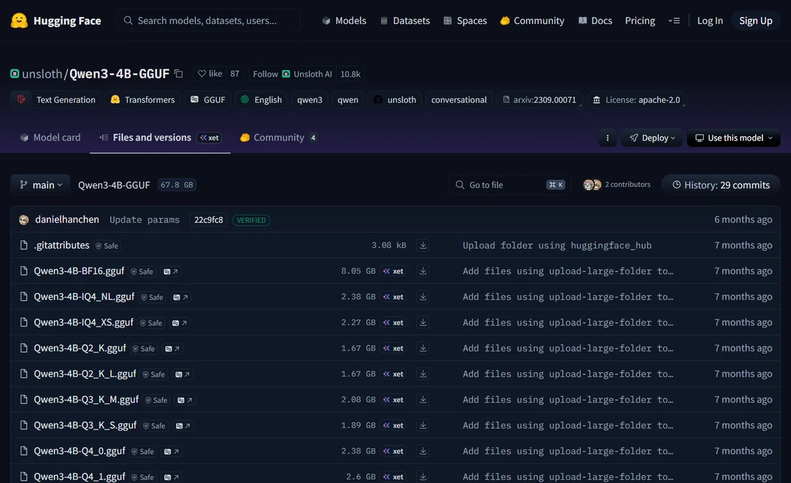Go to Pricing page

(640, 20)
